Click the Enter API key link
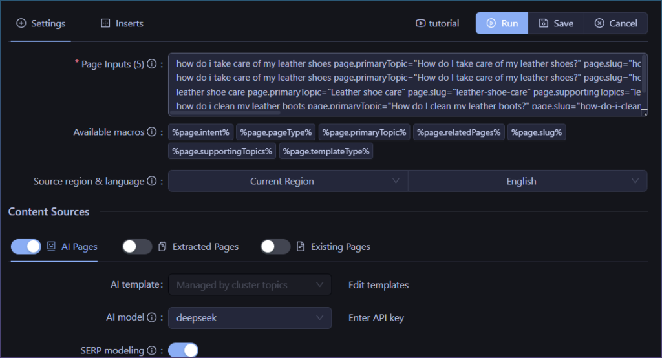Screen dimensions: 662x358 [376, 318]
